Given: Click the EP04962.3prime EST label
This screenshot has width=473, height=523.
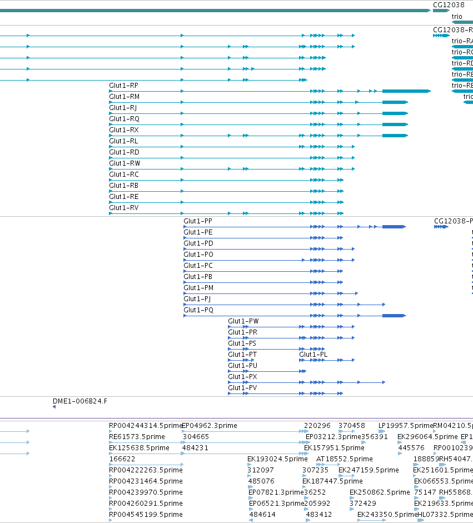Looking at the screenshot, I should pyautogui.click(x=210, y=426).
